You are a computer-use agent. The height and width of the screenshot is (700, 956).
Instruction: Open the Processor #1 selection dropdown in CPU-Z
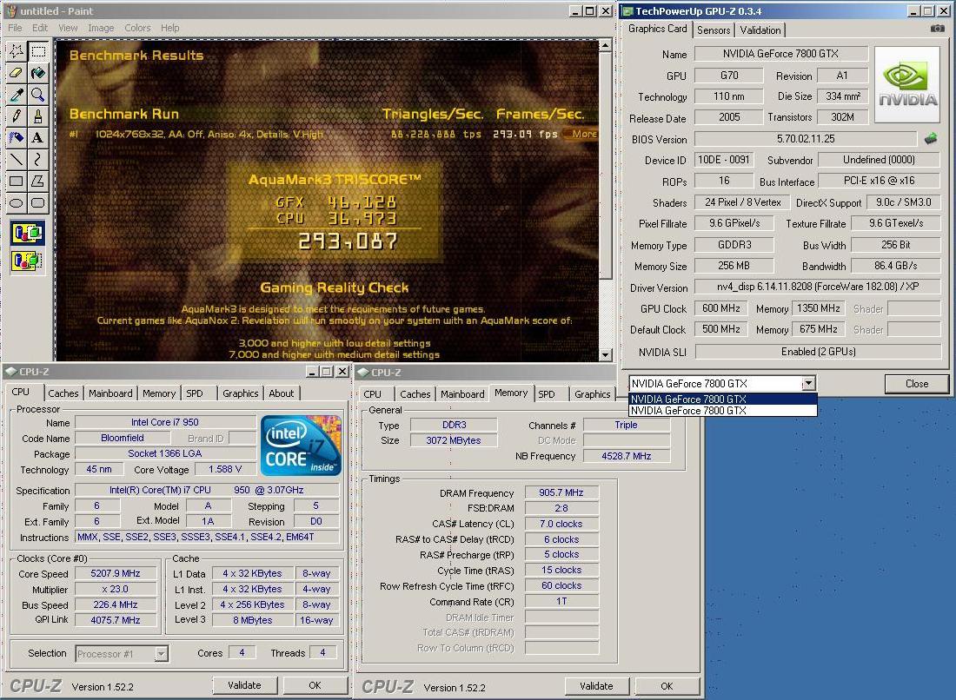click(122, 654)
